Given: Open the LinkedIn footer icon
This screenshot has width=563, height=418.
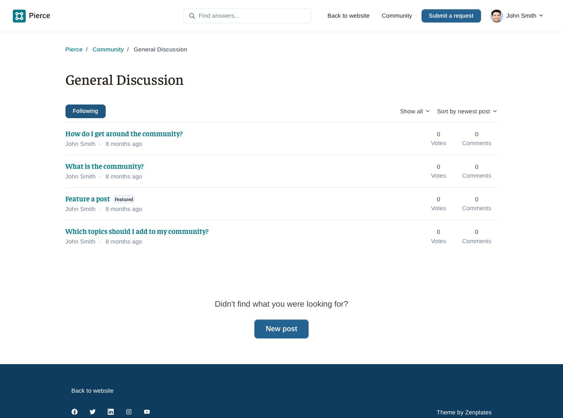Looking at the screenshot, I should tap(111, 412).
